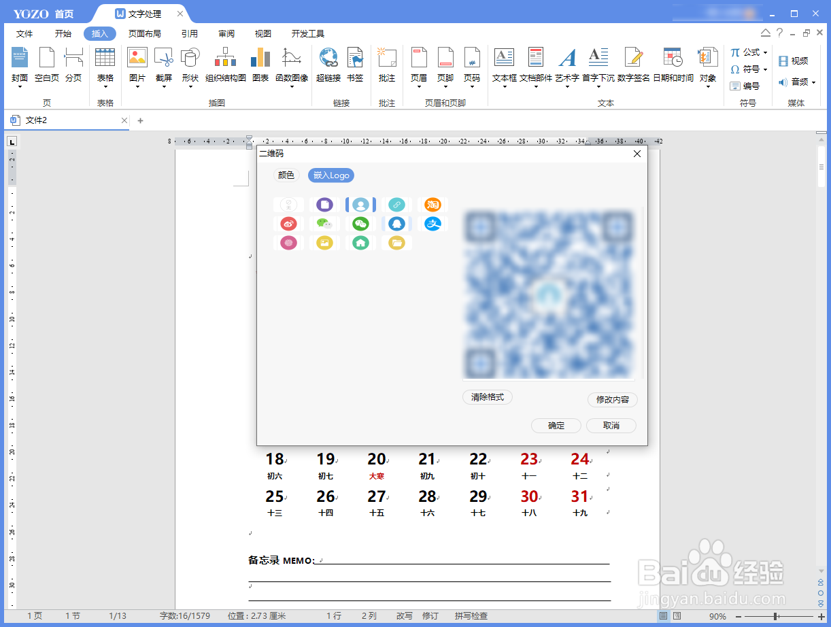Open the 封面 cover page dropdown

(x=20, y=87)
